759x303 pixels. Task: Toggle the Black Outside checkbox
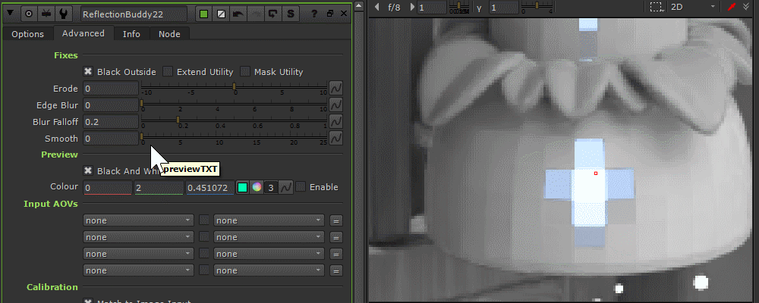pyautogui.click(x=88, y=71)
